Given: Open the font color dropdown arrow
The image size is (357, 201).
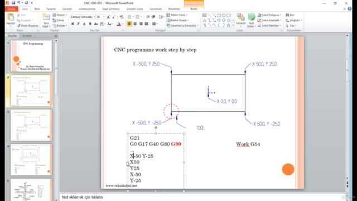Looking at the screenshot, I should (123, 24).
